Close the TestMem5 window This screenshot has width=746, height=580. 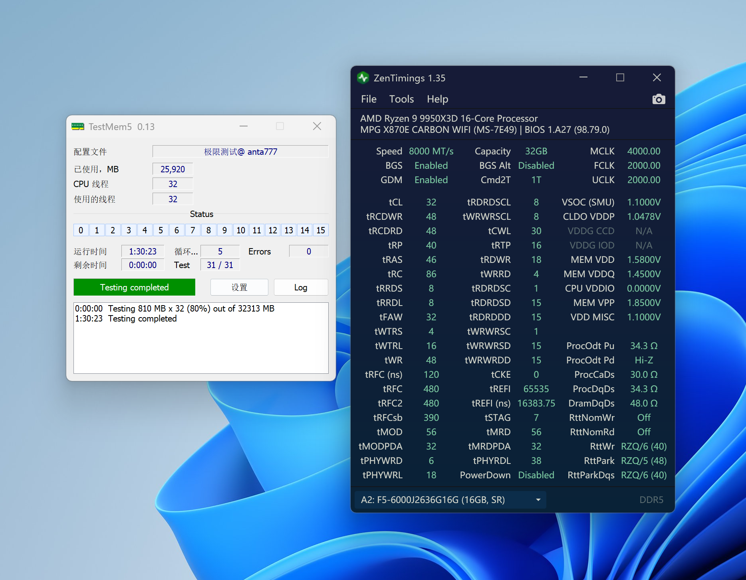click(317, 126)
